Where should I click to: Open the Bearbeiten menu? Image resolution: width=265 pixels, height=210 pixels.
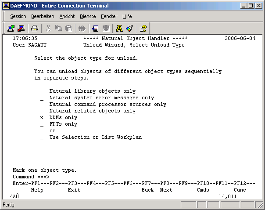(43, 16)
